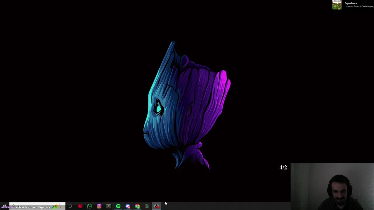Click the webcam video overlay

tap(332, 186)
